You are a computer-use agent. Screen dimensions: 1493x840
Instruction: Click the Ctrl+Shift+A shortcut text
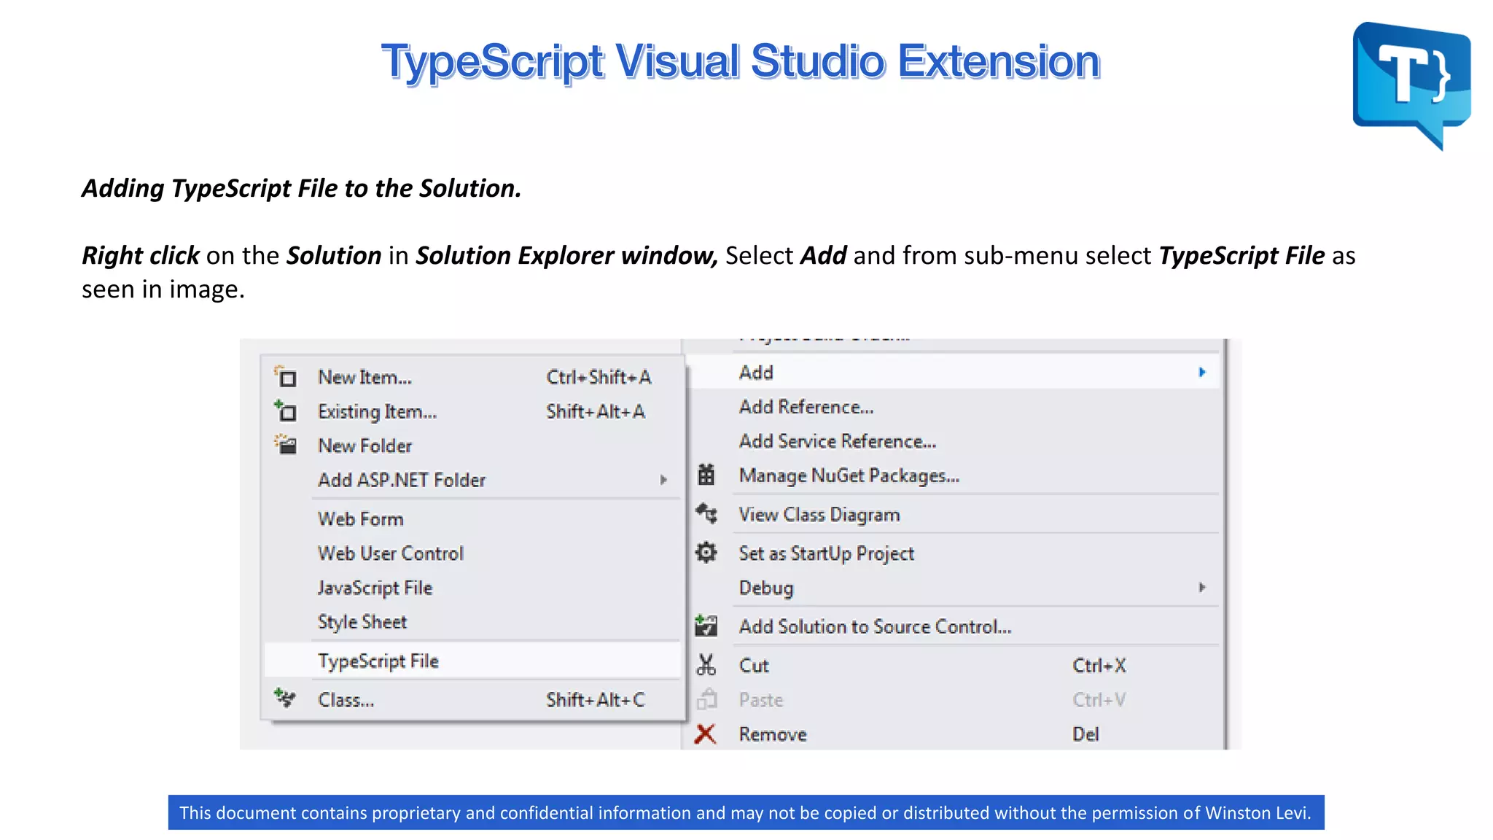click(x=599, y=377)
